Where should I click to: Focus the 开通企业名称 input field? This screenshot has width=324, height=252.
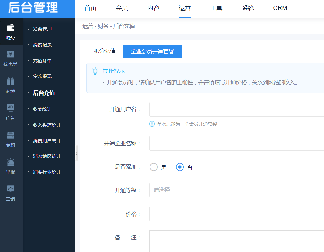click(236, 143)
